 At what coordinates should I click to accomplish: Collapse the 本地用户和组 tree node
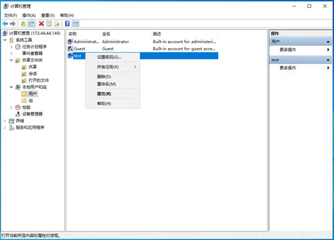pyautogui.click(x=11, y=87)
